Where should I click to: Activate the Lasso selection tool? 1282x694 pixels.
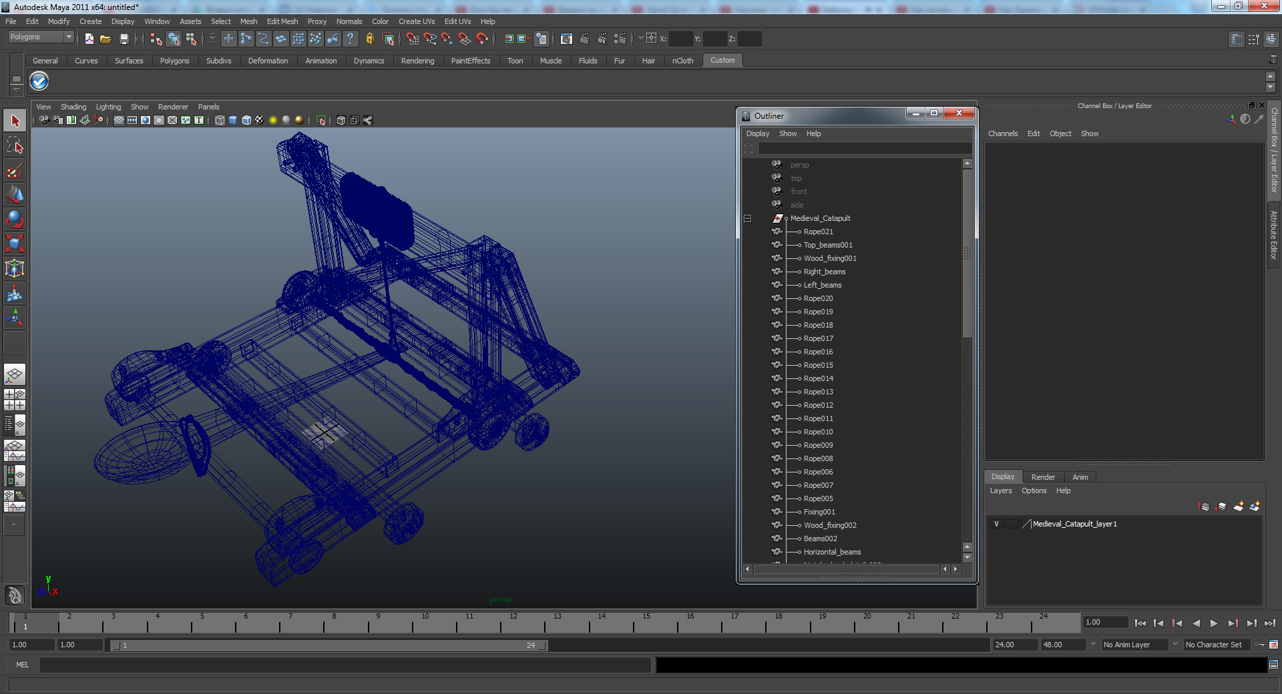pos(15,145)
